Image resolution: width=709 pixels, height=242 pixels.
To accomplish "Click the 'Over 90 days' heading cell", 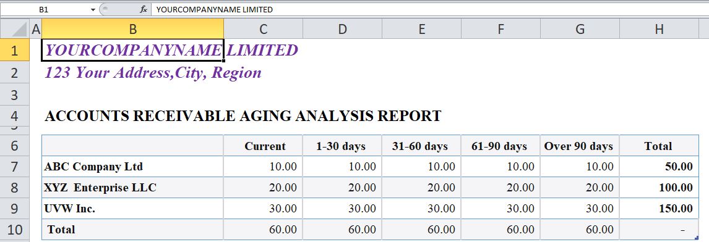I will click(x=580, y=146).
